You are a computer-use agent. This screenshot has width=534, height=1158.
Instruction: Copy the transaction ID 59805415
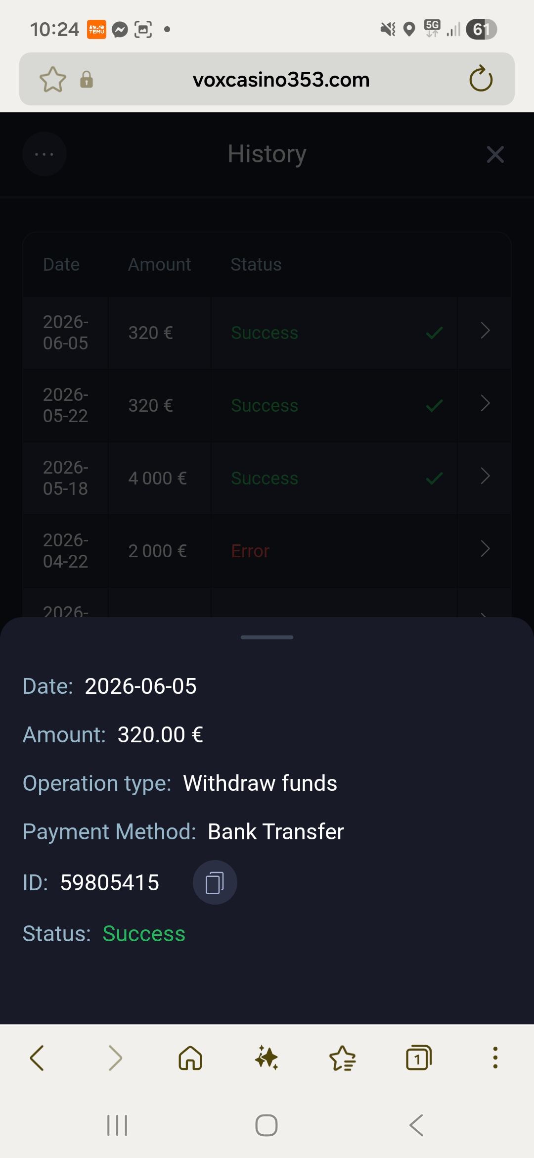pos(215,882)
